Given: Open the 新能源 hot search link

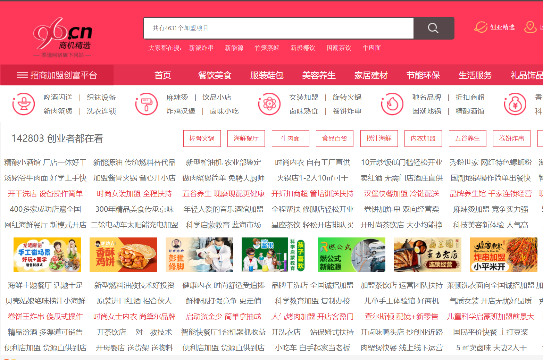Looking at the screenshot, I should coord(234,48).
